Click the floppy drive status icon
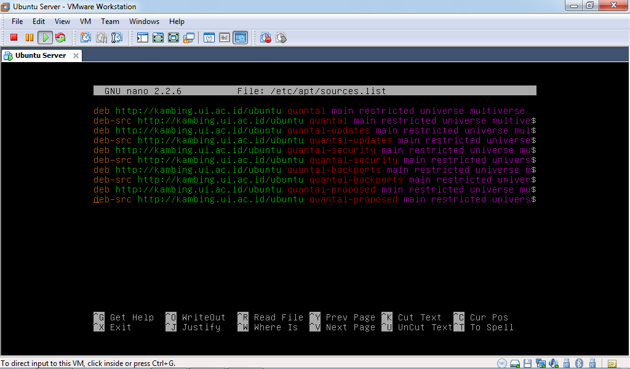The image size is (630, 369). click(x=527, y=363)
